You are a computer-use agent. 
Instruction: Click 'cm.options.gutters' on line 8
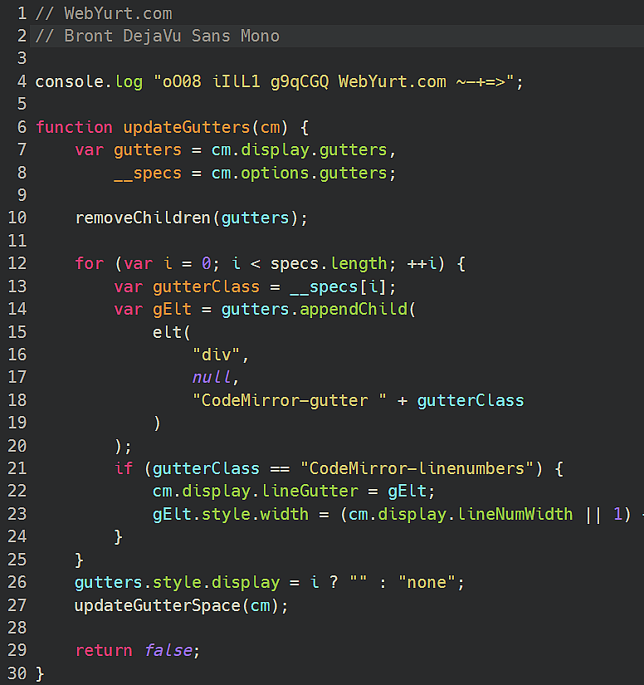tap(299, 174)
